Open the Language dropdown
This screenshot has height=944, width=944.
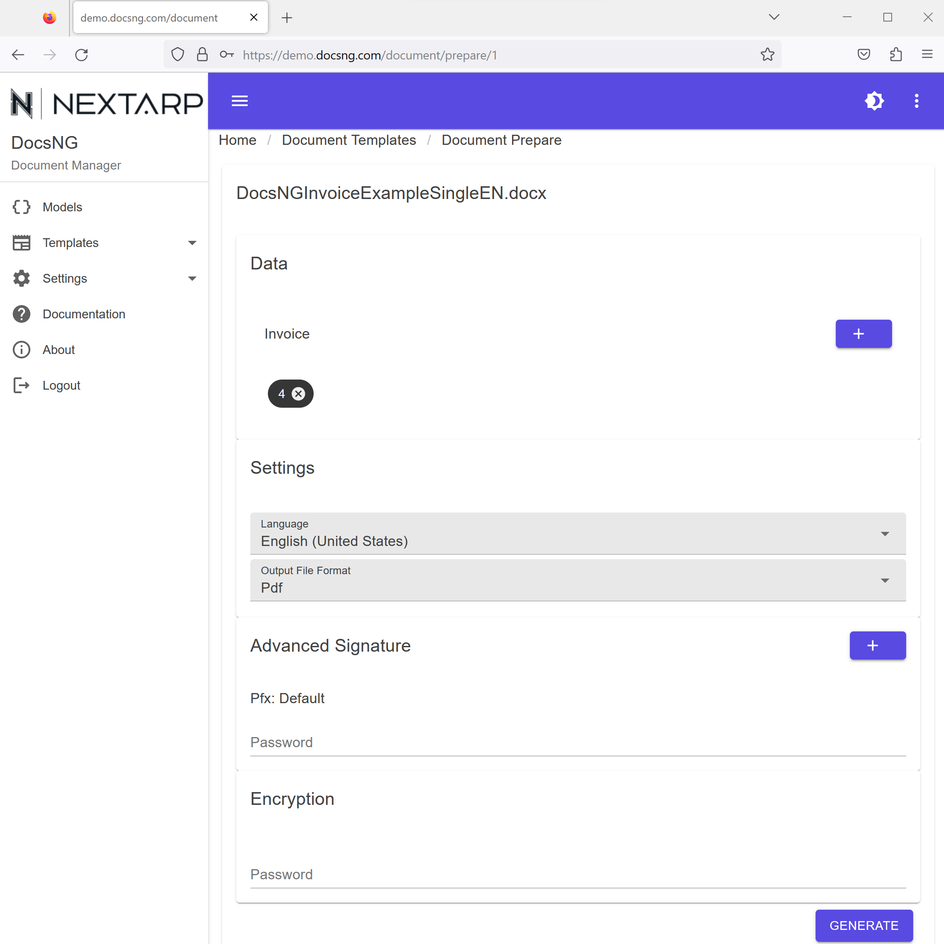pos(578,534)
